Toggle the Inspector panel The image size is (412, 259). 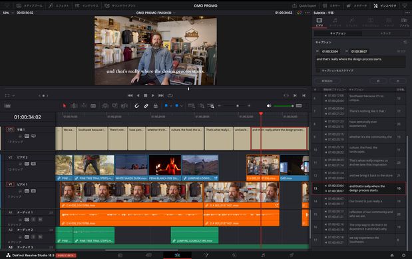(x=385, y=5)
